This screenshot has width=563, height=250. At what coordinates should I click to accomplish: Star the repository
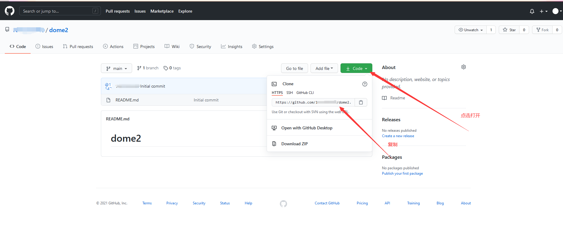[x=509, y=30]
